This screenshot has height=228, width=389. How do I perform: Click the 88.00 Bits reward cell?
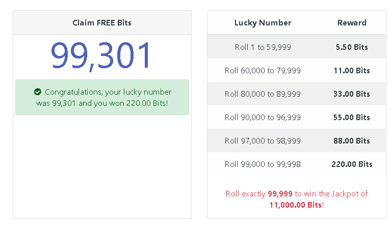352,141
